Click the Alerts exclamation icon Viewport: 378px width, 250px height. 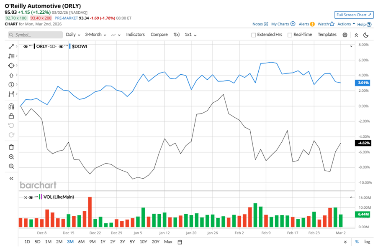(312, 24)
